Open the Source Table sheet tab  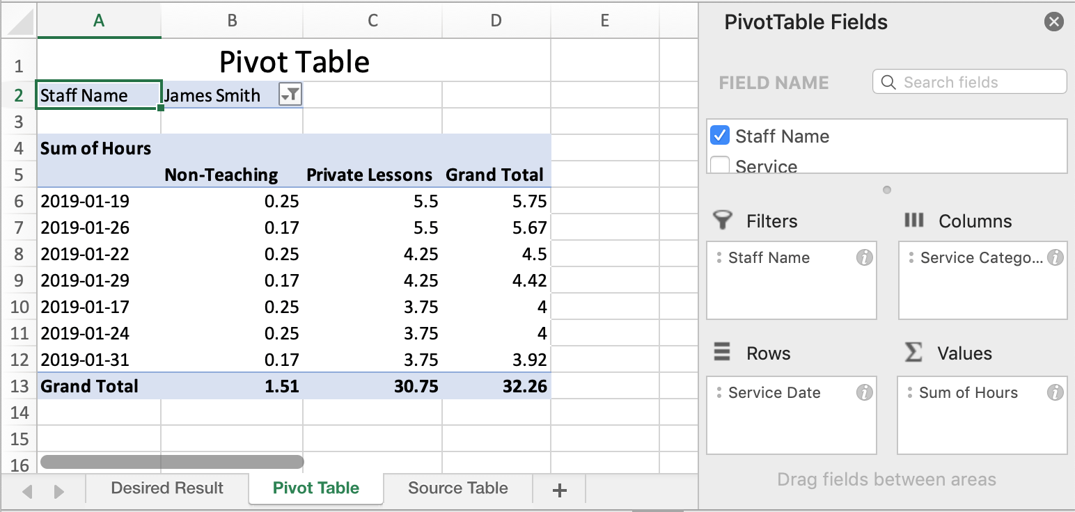[457, 488]
